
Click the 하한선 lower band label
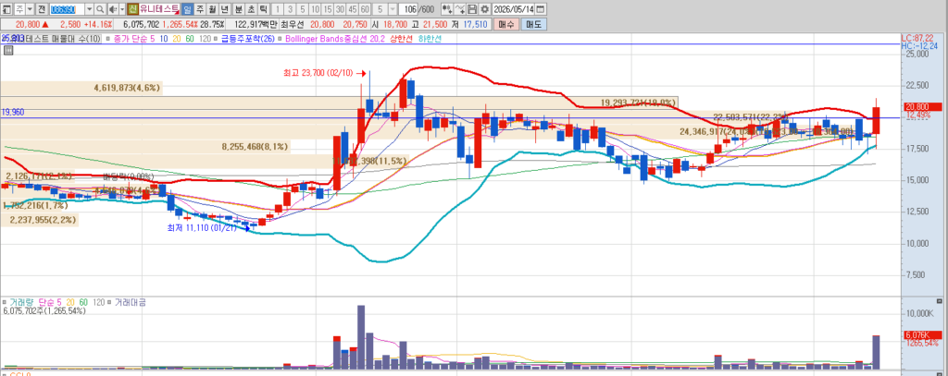pyautogui.click(x=430, y=38)
